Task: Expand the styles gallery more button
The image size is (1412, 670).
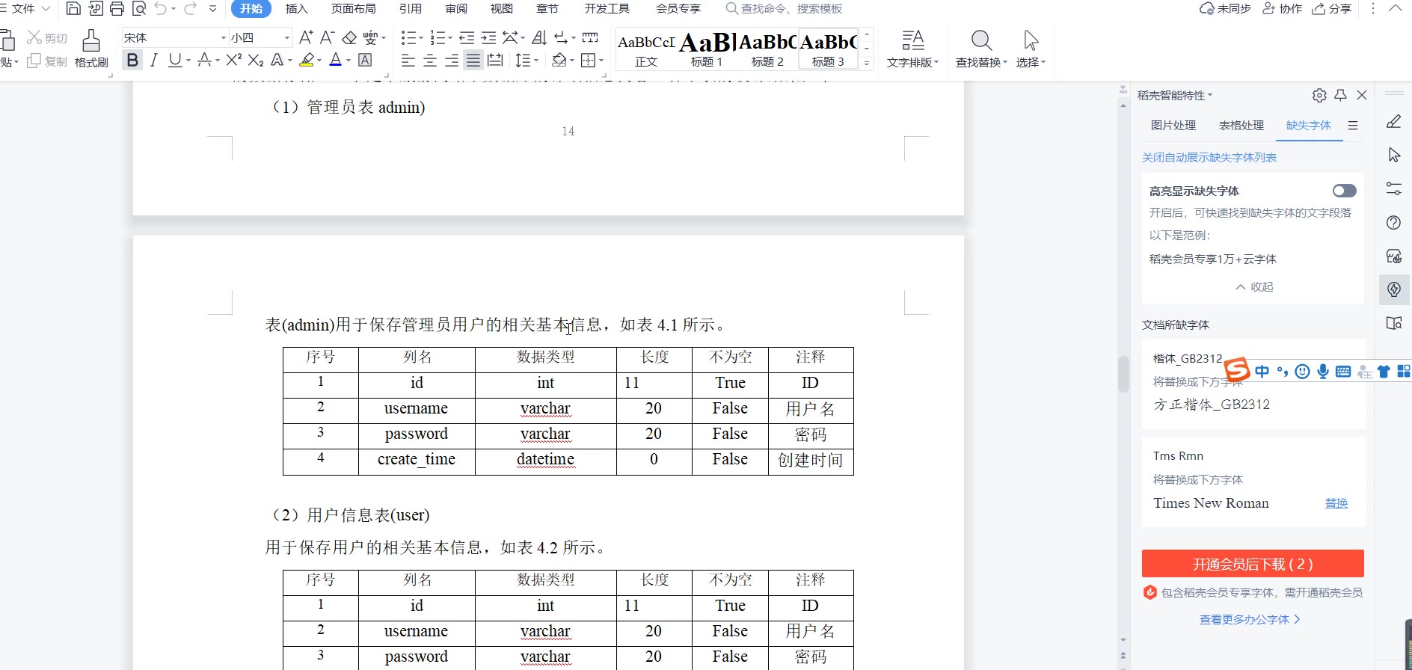Action: click(x=867, y=64)
